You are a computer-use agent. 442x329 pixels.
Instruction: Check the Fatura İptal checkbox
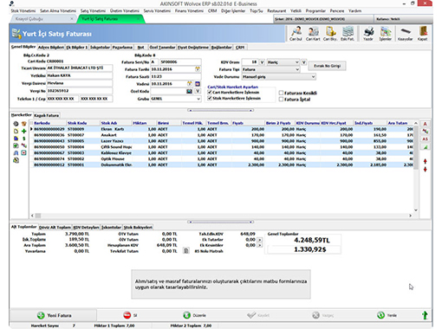281,100
